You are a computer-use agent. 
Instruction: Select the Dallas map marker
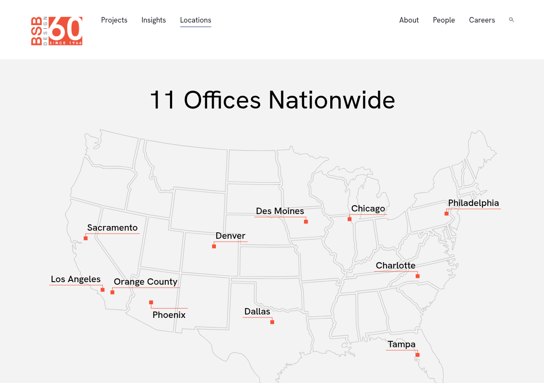point(271,322)
